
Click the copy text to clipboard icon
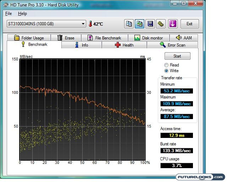[x=129, y=24]
